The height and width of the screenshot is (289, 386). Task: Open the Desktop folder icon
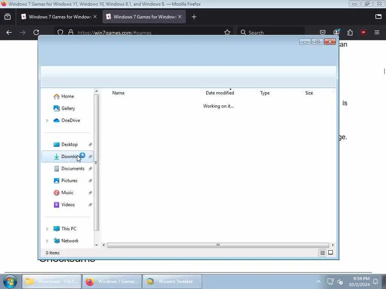point(57,144)
